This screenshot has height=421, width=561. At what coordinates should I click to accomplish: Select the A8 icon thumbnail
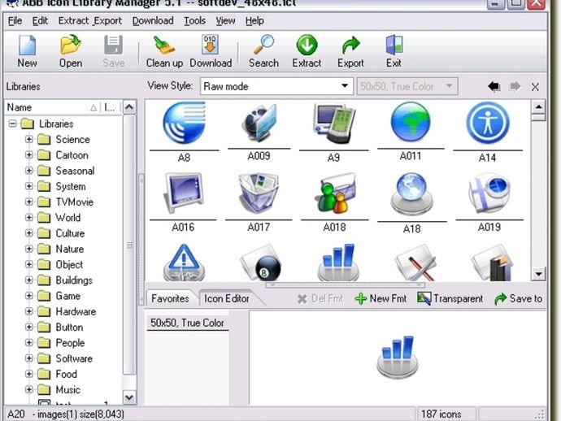(184, 123)
